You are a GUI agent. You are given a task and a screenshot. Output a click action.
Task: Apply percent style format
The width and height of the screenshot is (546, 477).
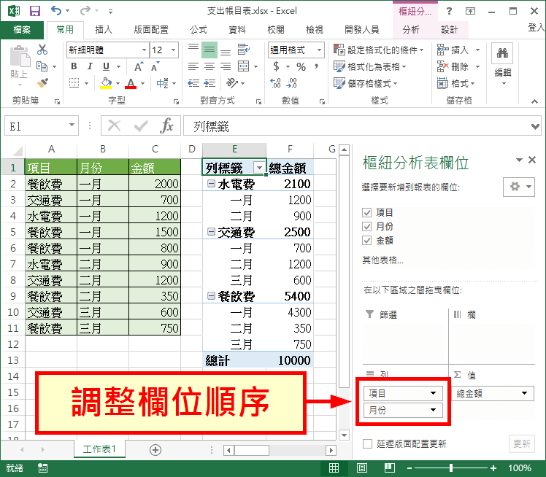tap(301, 66)
